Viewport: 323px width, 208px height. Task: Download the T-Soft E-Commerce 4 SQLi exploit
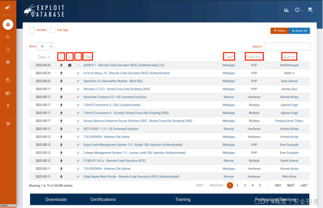click(x=61, y=105)
